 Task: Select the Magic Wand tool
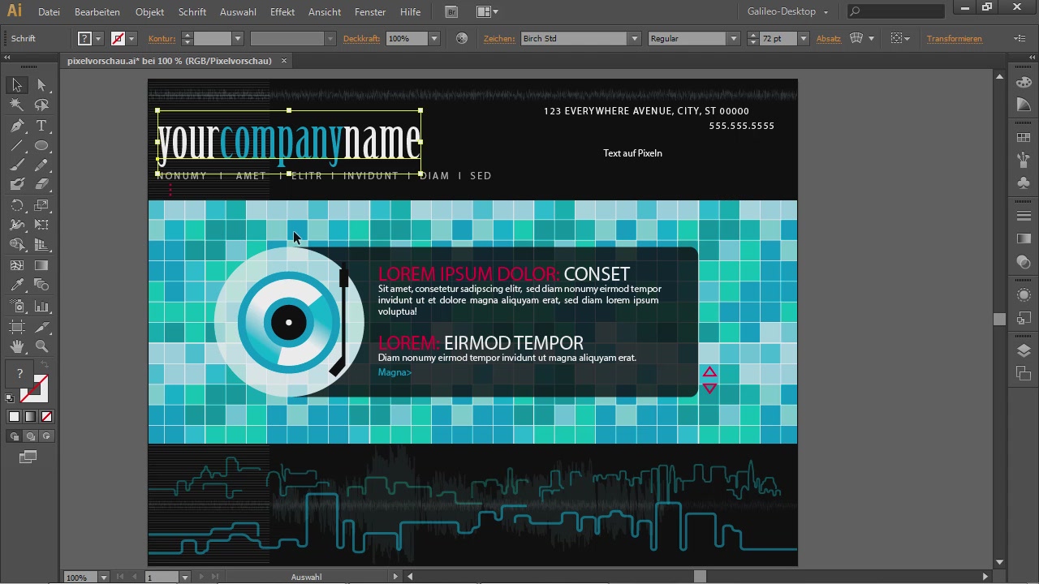point(17,105)
